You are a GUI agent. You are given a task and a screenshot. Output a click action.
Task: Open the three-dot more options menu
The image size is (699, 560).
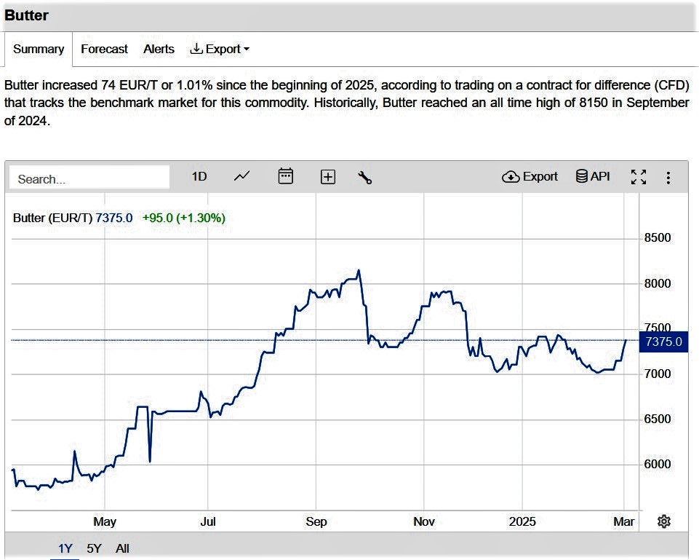[x=668, y=178]
